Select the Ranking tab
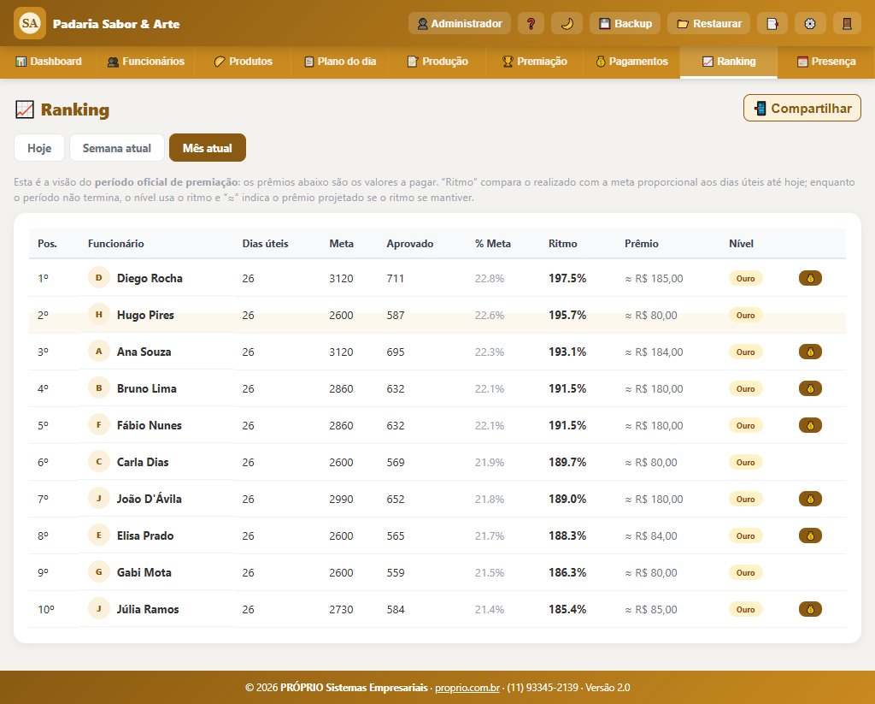 pos(729,62)
